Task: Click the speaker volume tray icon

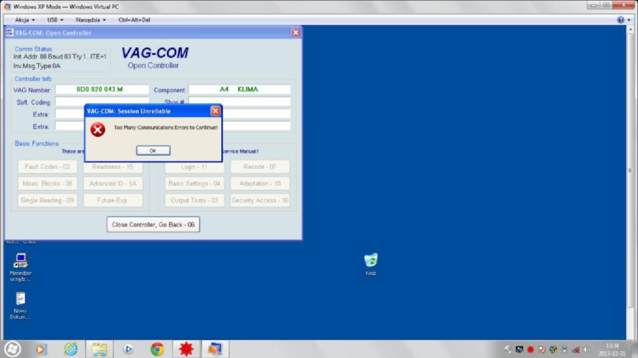Action: [586, 349]
